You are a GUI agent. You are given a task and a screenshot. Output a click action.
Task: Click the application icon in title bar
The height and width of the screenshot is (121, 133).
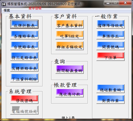point(4,4)
